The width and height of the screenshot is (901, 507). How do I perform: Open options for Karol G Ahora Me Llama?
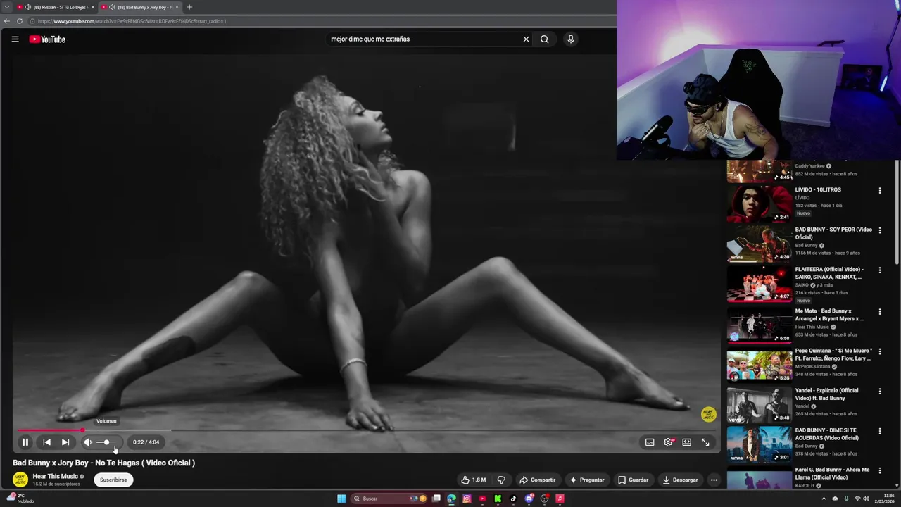click(879, 470)
